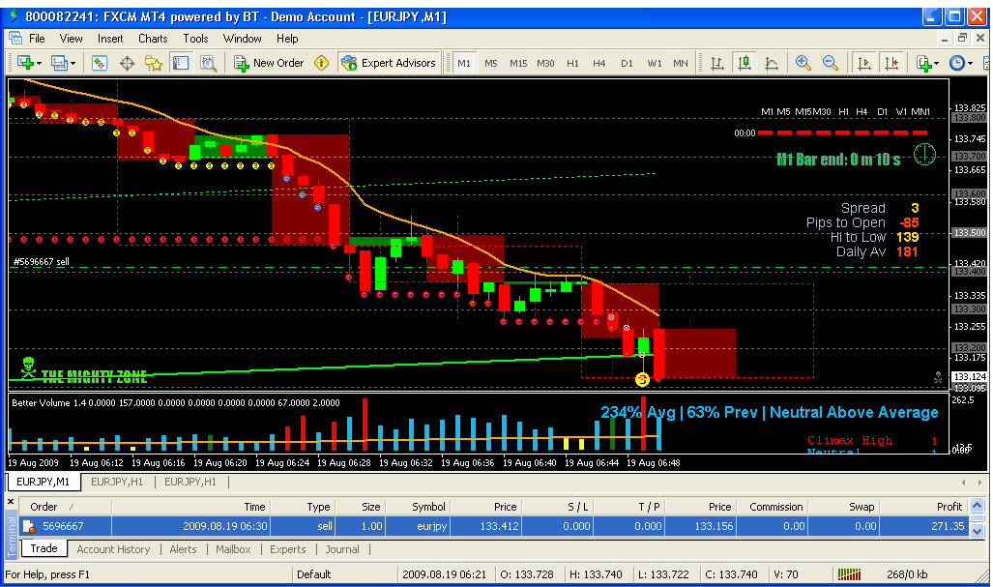The height and width of the screenshot is (587, 993).
Task: Open the Strategy Tester magnifier icon
Action: 208,63
